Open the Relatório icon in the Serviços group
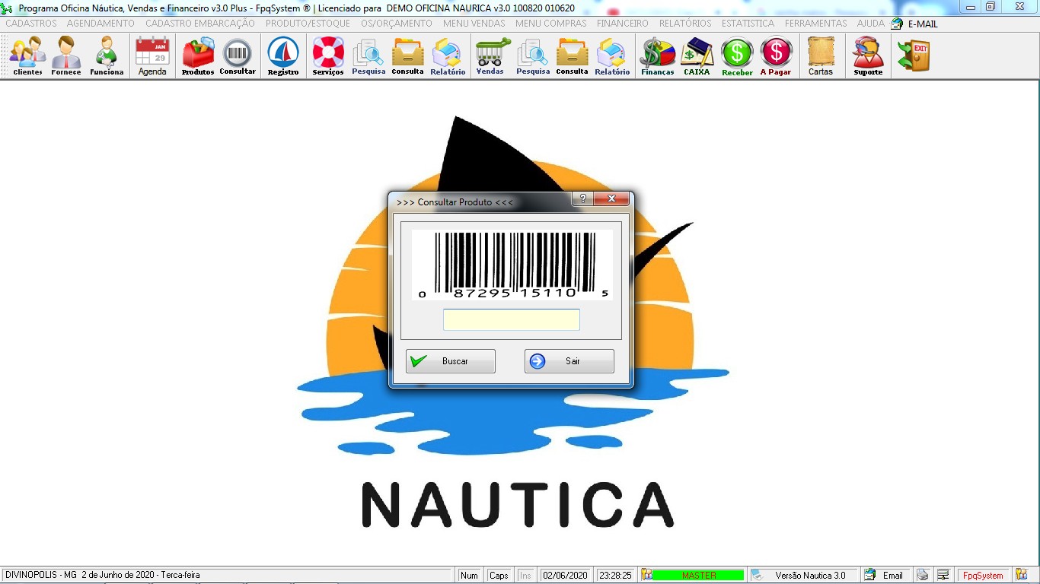The height and width of the screenshot is (584, 1040). [x=448, y=56]
